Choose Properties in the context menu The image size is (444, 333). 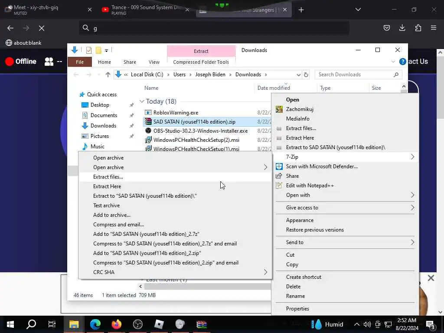pyautogui.click(x=345, y=309)
